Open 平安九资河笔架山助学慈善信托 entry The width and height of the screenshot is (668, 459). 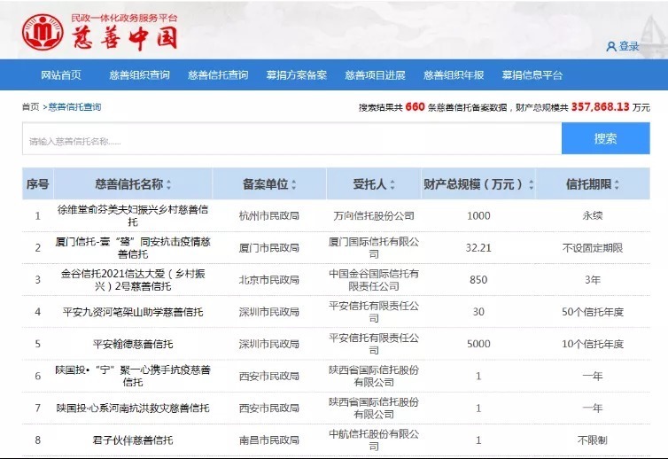133,312
